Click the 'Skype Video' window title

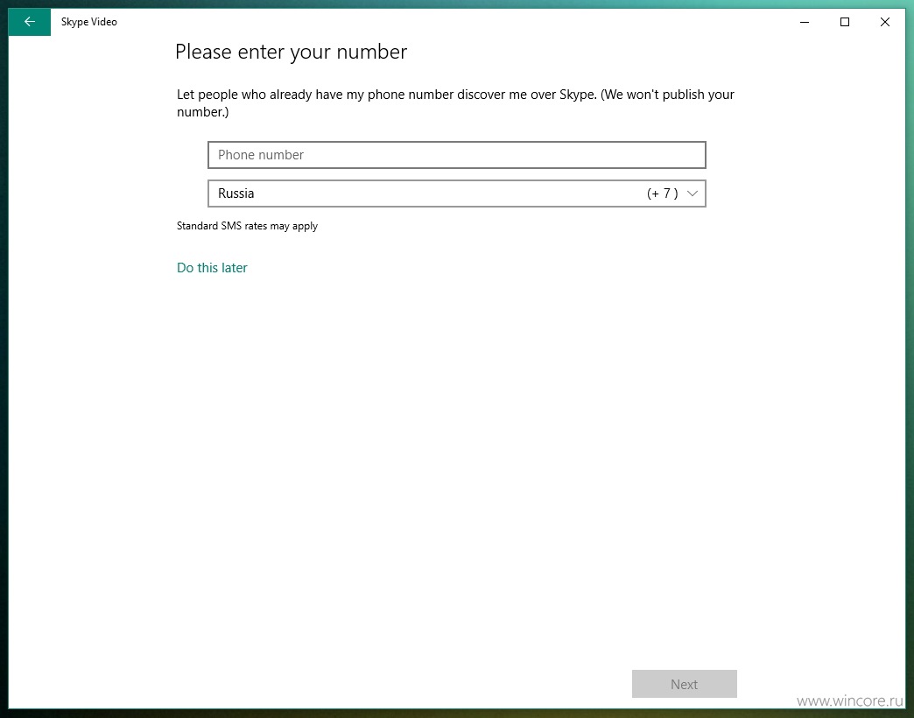(89, 22)
